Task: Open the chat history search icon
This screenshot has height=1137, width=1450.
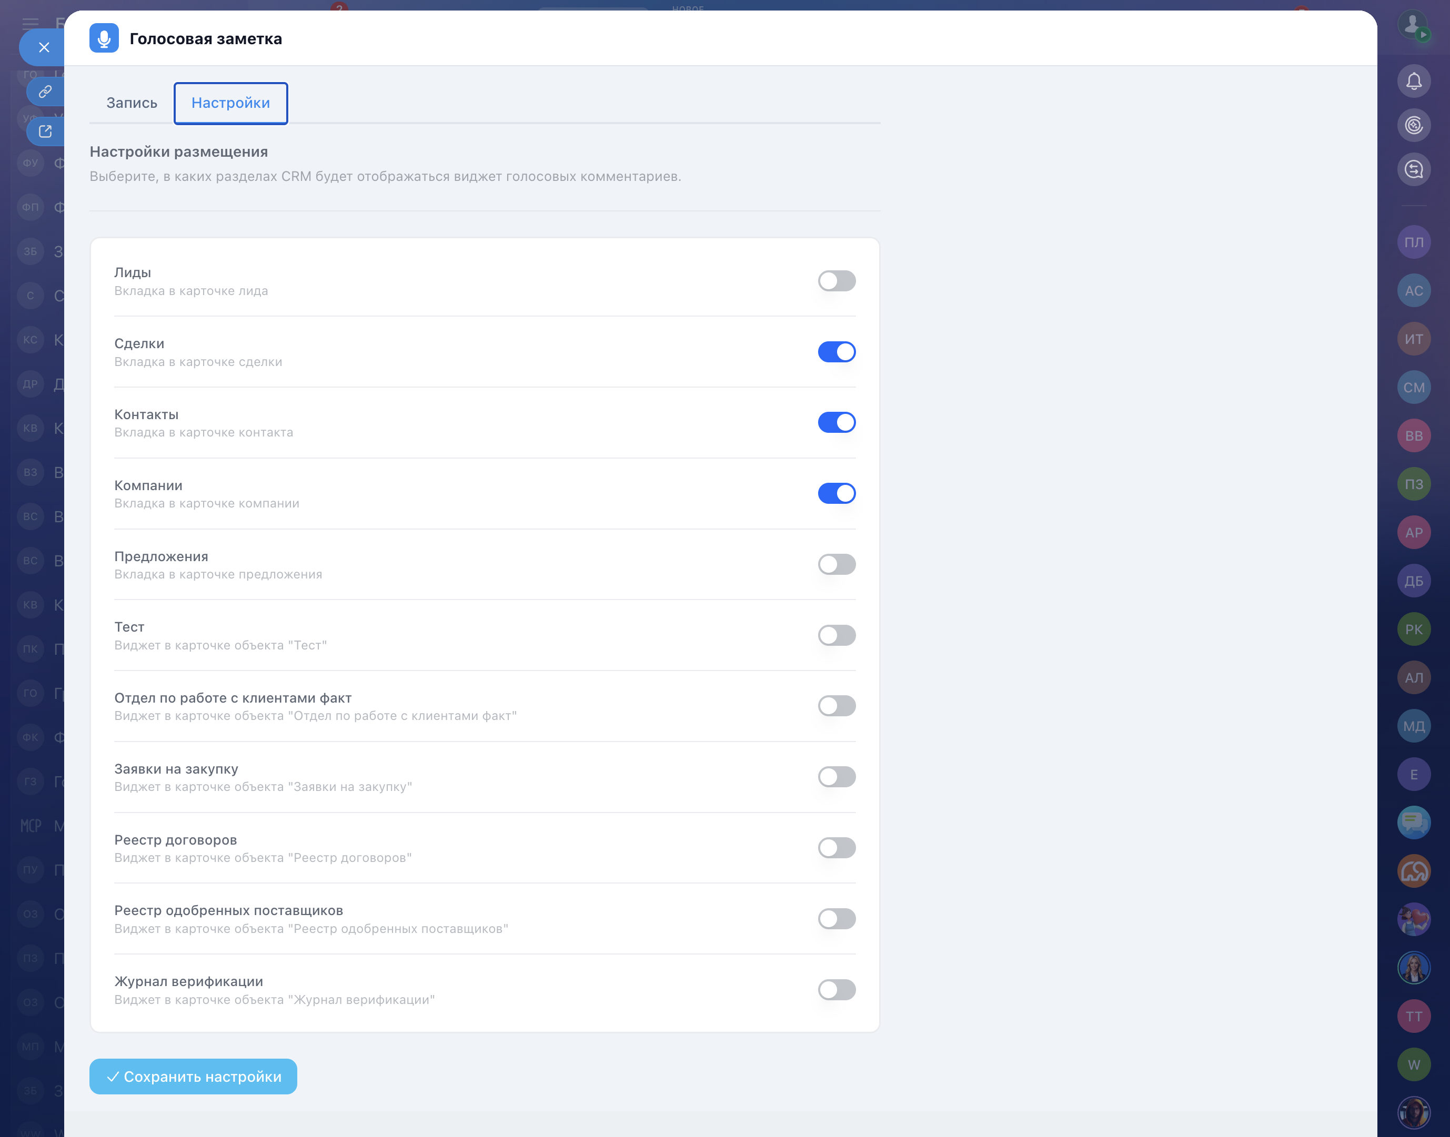Action: tap(1413, 169)
